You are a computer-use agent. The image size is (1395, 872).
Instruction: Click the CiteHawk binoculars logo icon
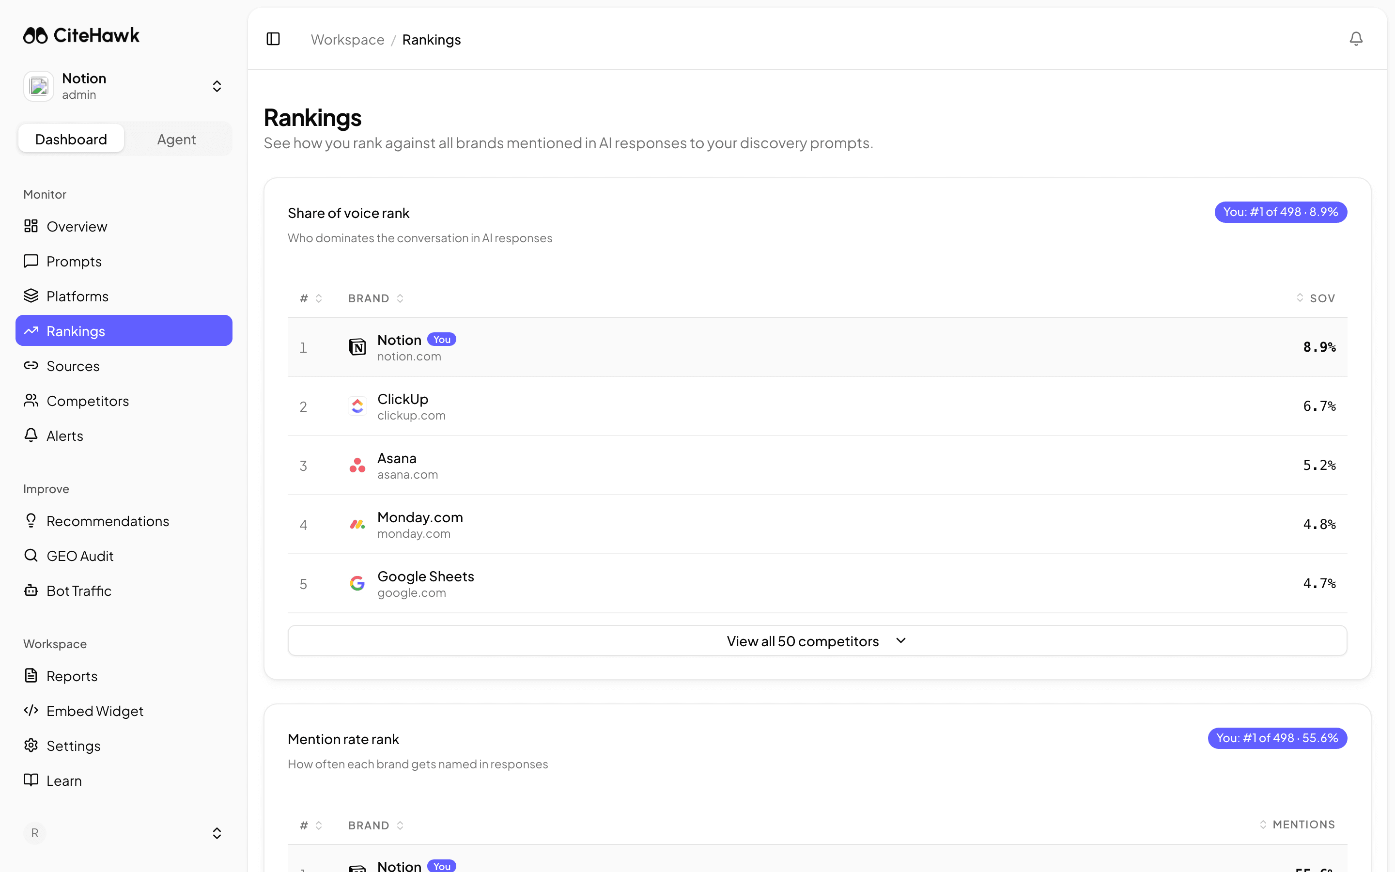point(35,36)
